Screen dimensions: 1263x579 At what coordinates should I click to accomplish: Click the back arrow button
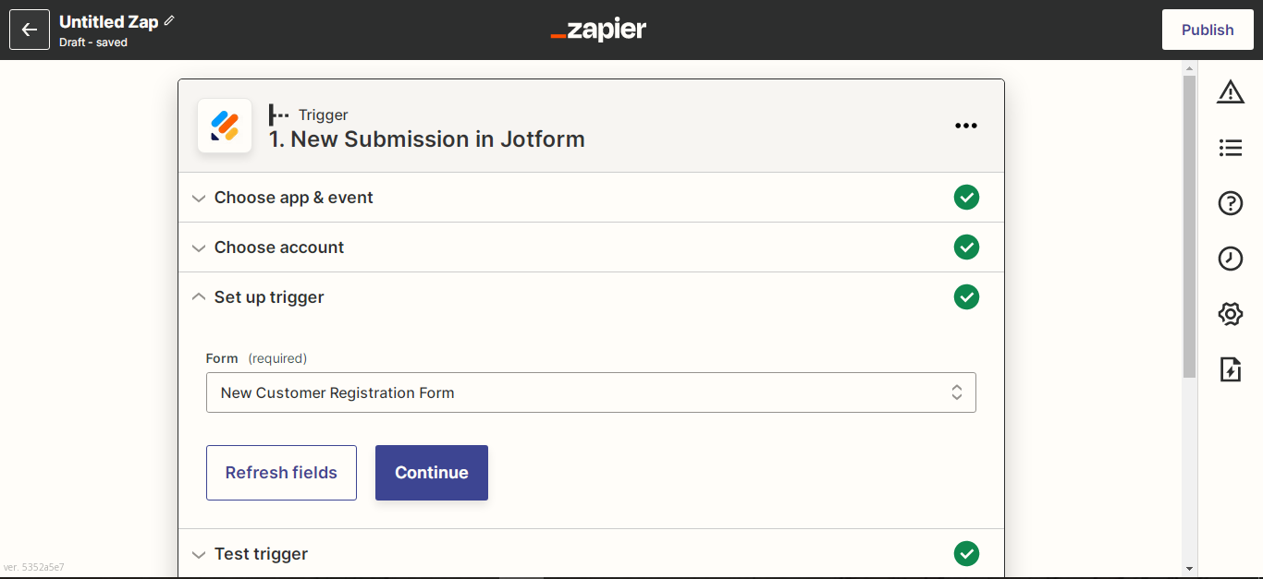click(30, 30)
